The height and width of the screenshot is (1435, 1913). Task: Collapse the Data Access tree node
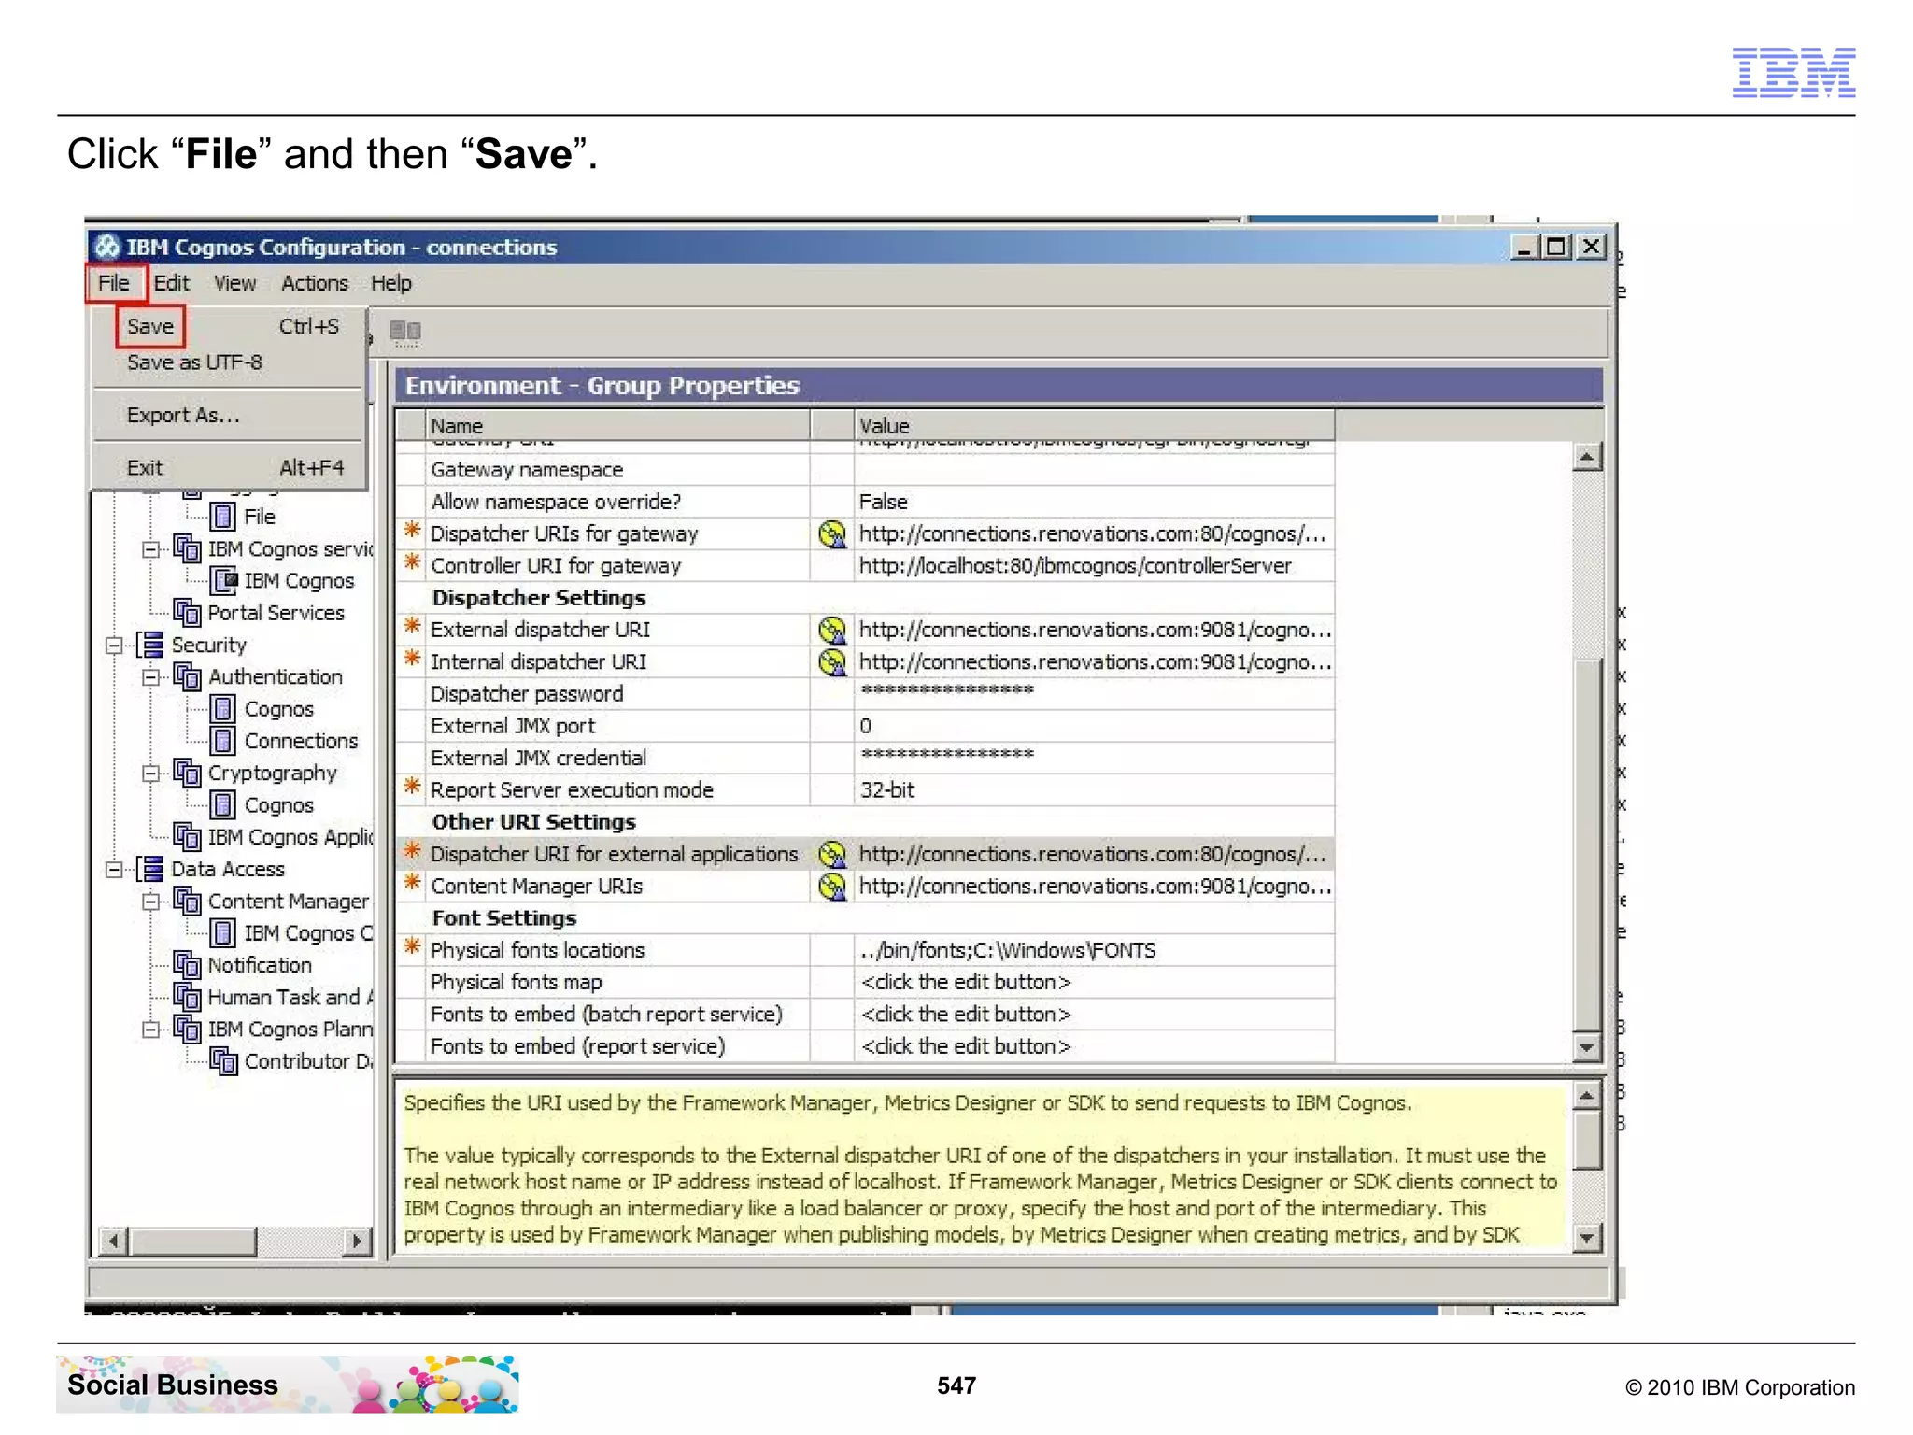[x=114, y=870]
